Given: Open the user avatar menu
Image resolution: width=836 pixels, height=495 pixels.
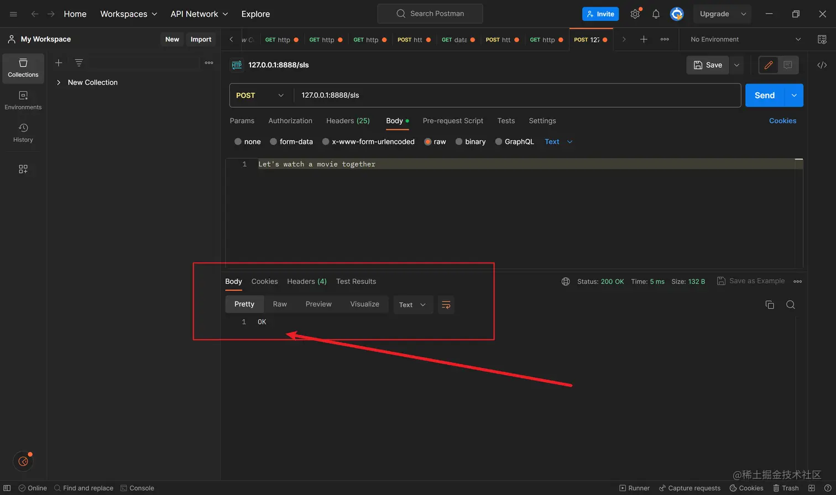Looking at the screenshot, I should pos(677,14).
